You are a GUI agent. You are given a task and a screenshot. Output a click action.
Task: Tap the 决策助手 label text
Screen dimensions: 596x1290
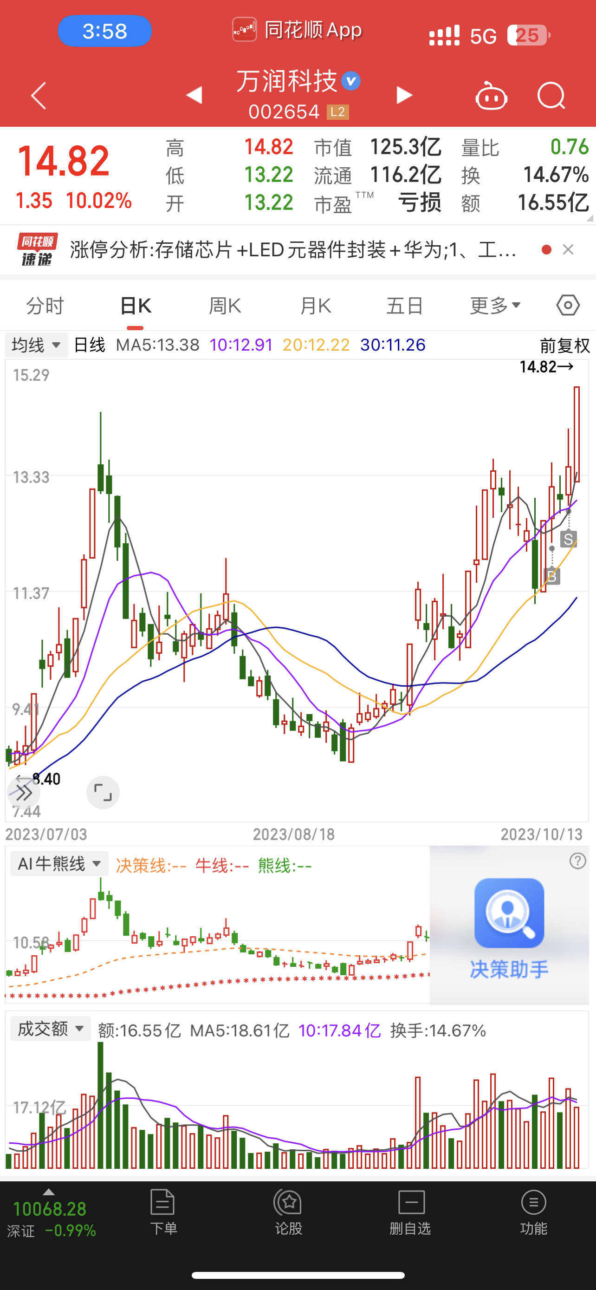point(509,970)
